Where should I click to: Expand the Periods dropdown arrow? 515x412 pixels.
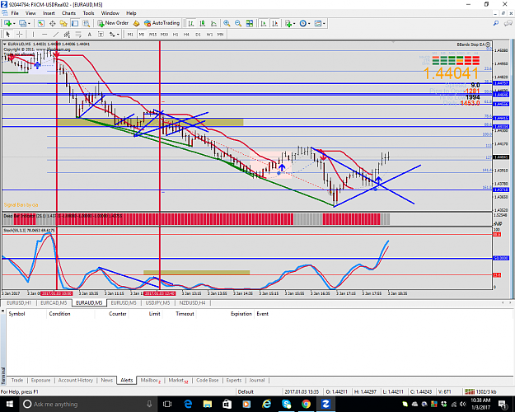coord(309,24)
